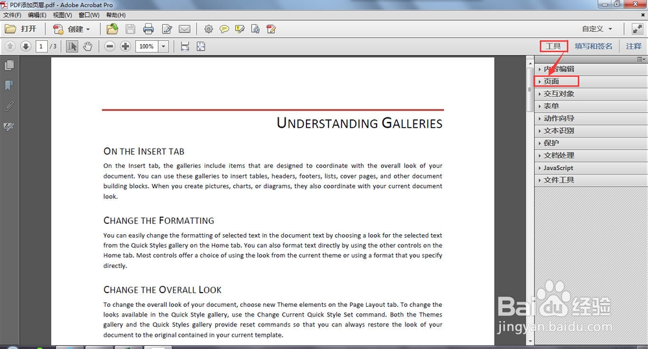The width and height of the screenshot is (648, 349).
Task: Activate the Hand pan tool
Action: pos(87,46)
